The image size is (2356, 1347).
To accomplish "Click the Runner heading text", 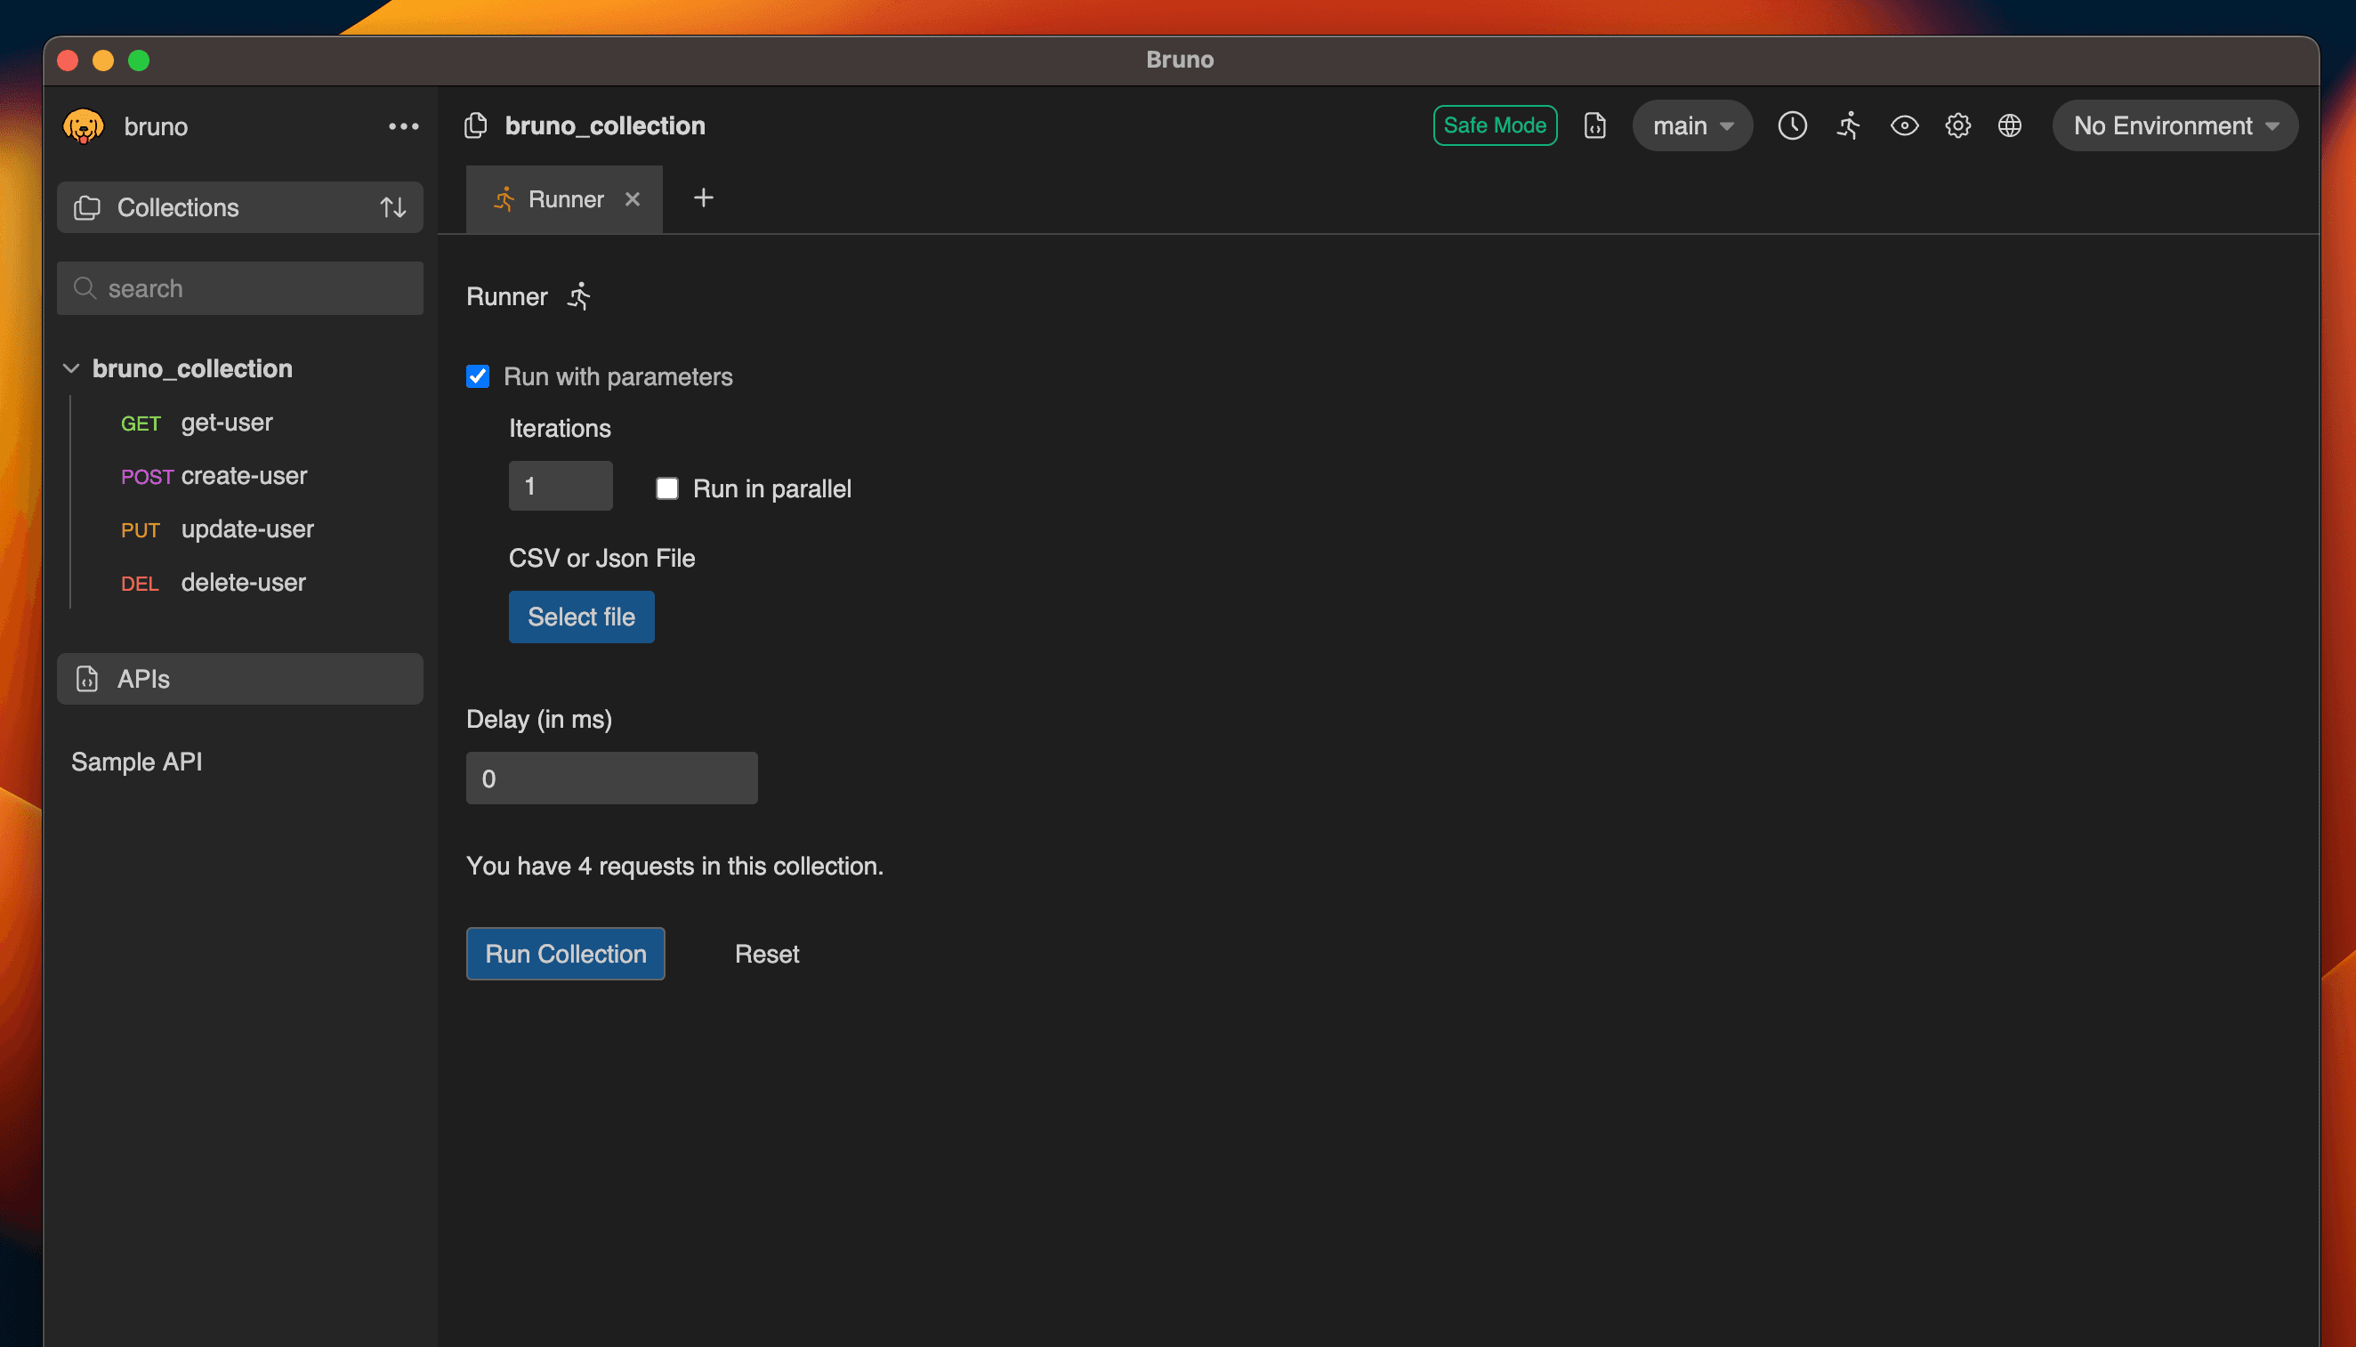I will coord(506,296).
